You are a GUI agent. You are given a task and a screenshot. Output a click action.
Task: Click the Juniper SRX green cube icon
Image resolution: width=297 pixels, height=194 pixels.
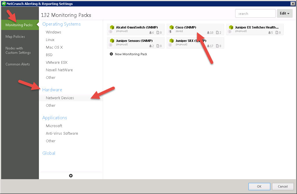pos(172,41)
